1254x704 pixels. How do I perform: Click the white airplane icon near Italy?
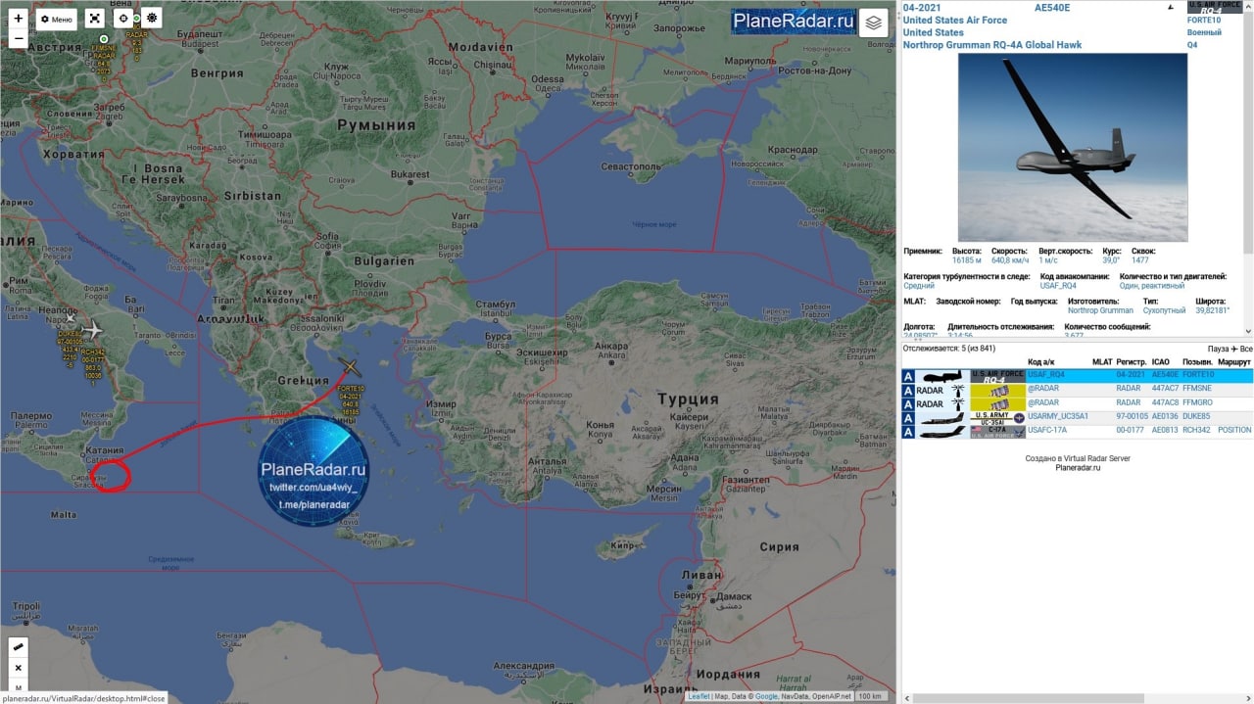[x=92, y=329]
